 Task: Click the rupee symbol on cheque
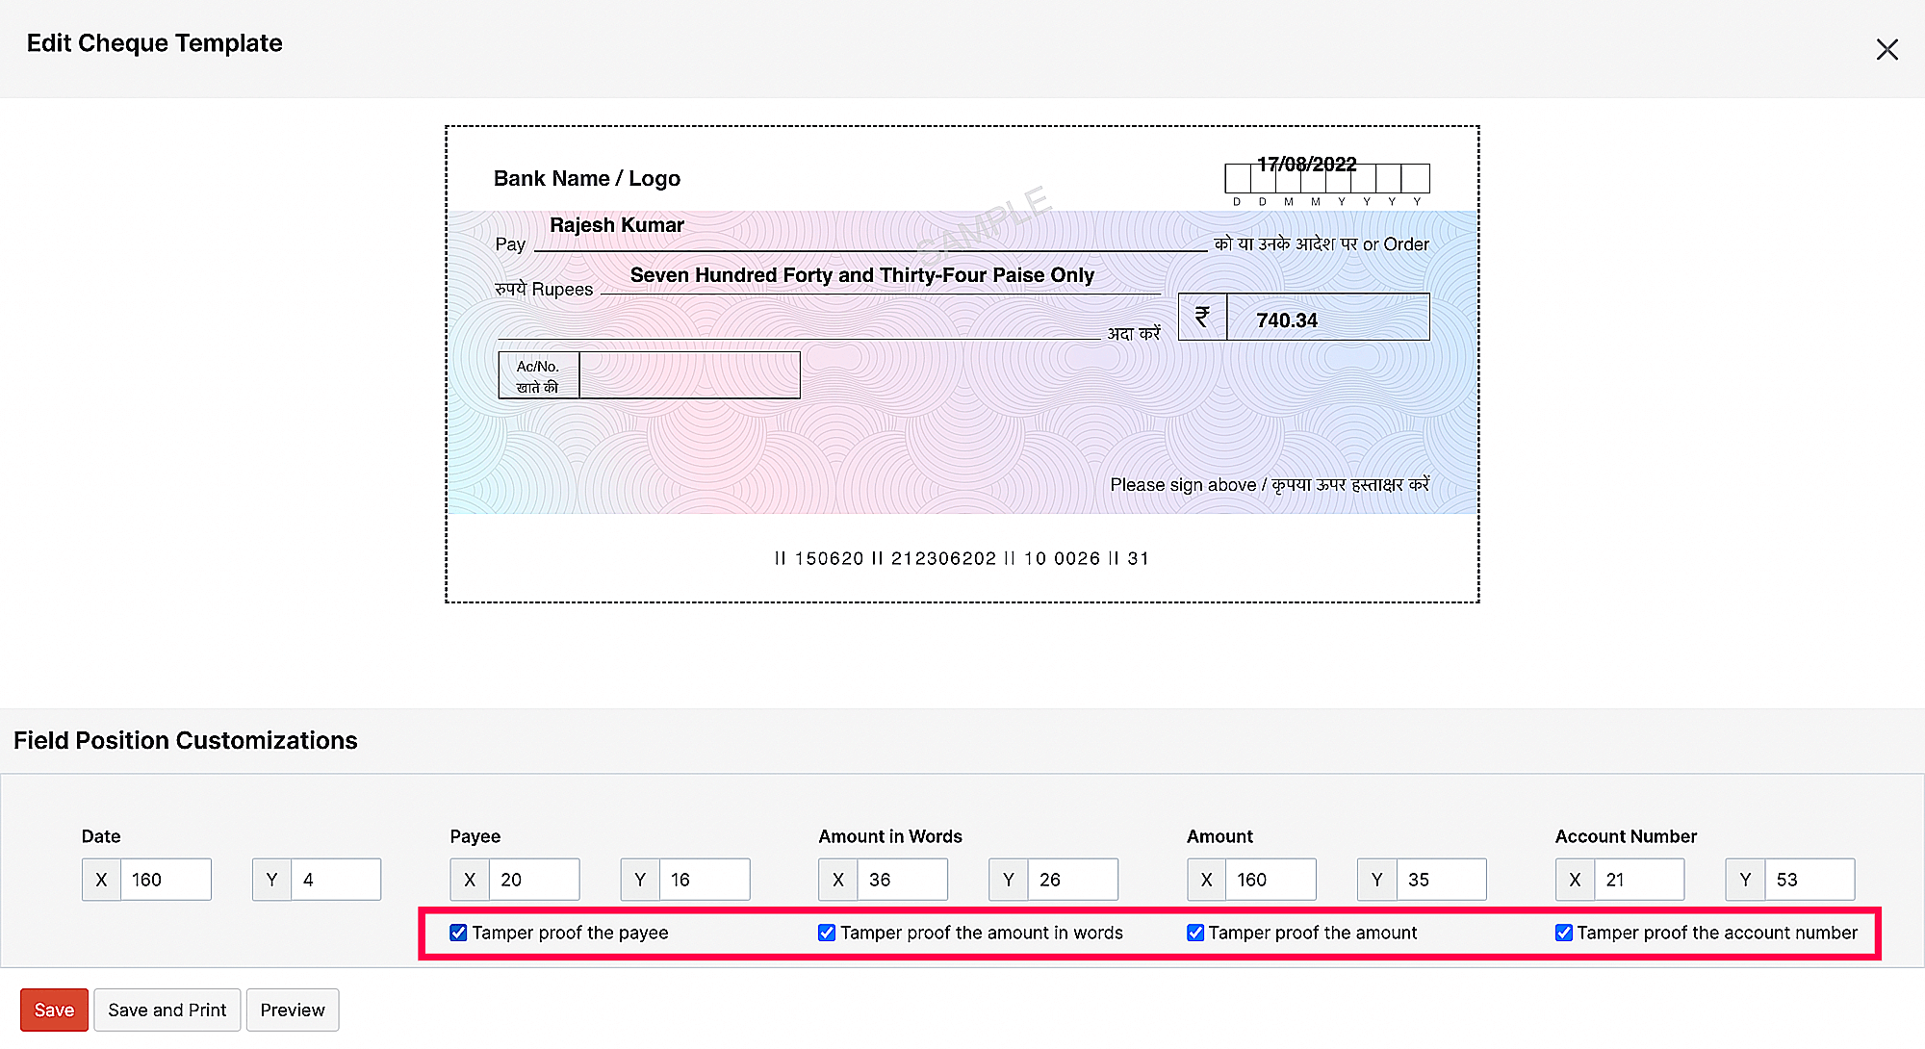pyautogui.click(x=1202, y=317)
